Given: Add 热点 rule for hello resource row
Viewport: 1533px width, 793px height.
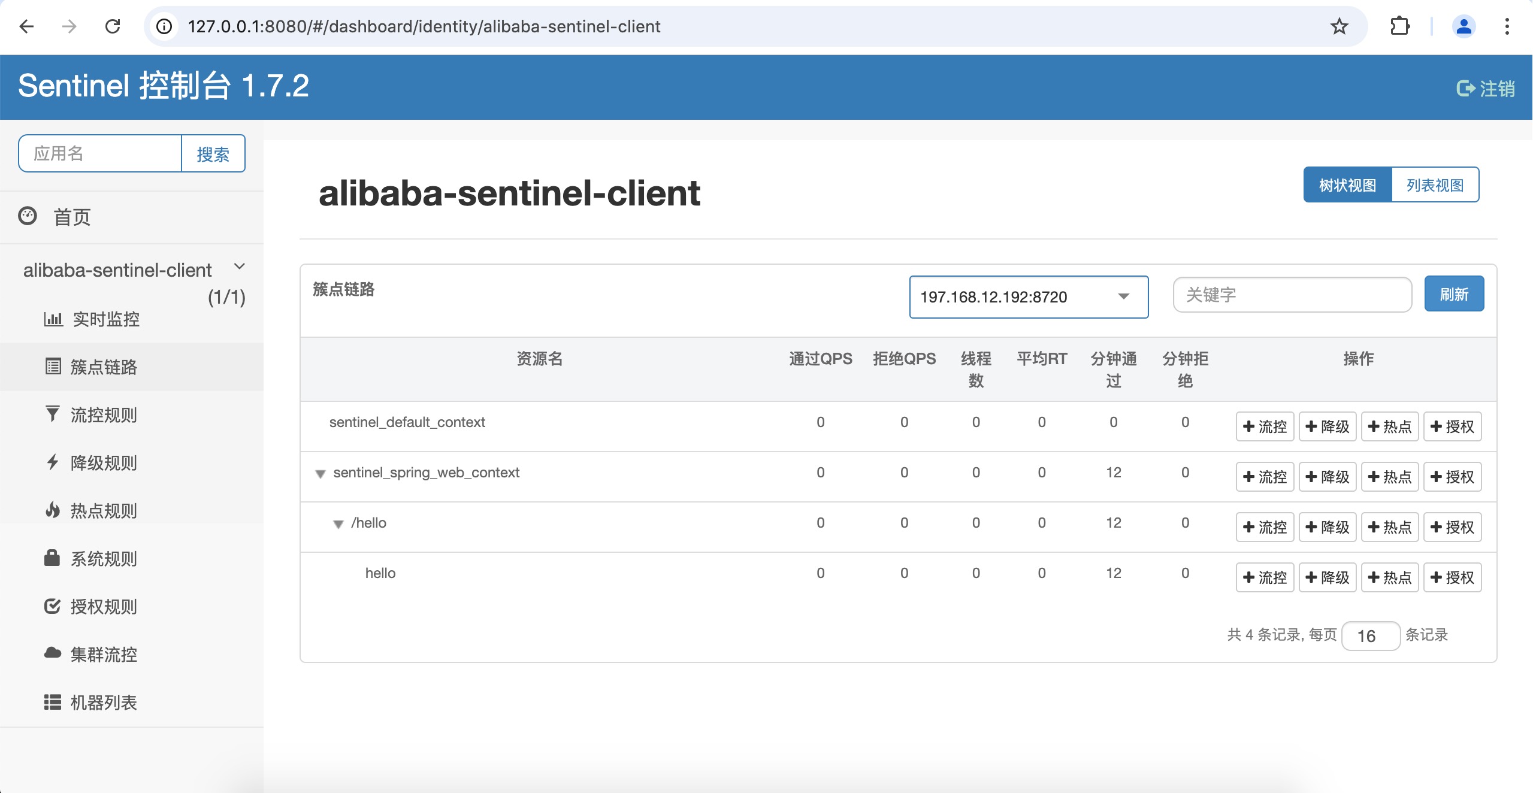Looking at the screenshot, I should tap(1390, 577).
